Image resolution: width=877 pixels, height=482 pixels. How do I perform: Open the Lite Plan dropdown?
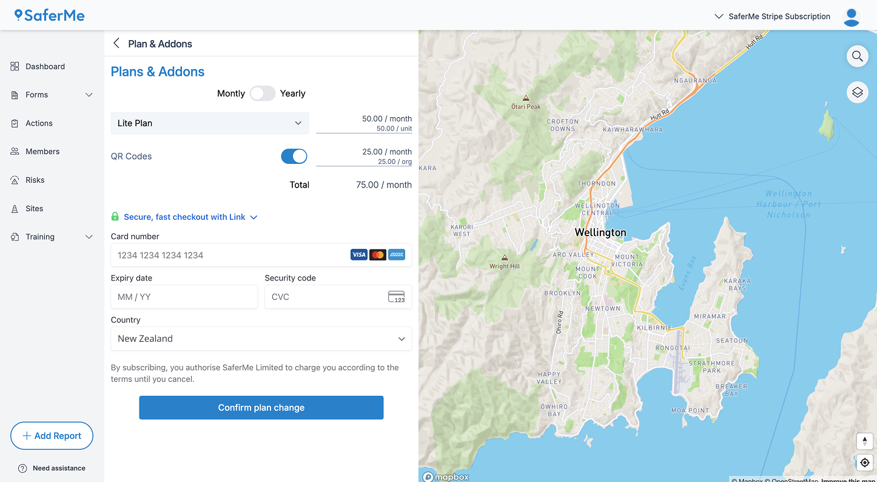210,123
